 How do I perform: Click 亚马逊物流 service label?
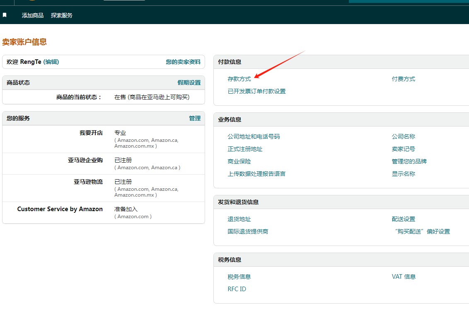pos(88,182)
